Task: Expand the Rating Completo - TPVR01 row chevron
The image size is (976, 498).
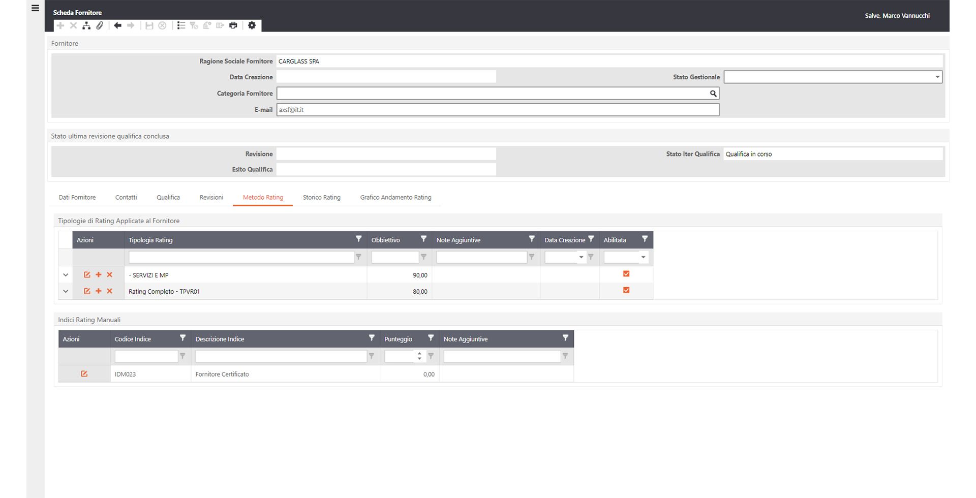Action: click(x=66, y=291)
